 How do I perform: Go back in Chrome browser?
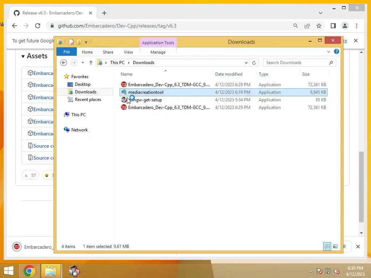click(14, 26)
